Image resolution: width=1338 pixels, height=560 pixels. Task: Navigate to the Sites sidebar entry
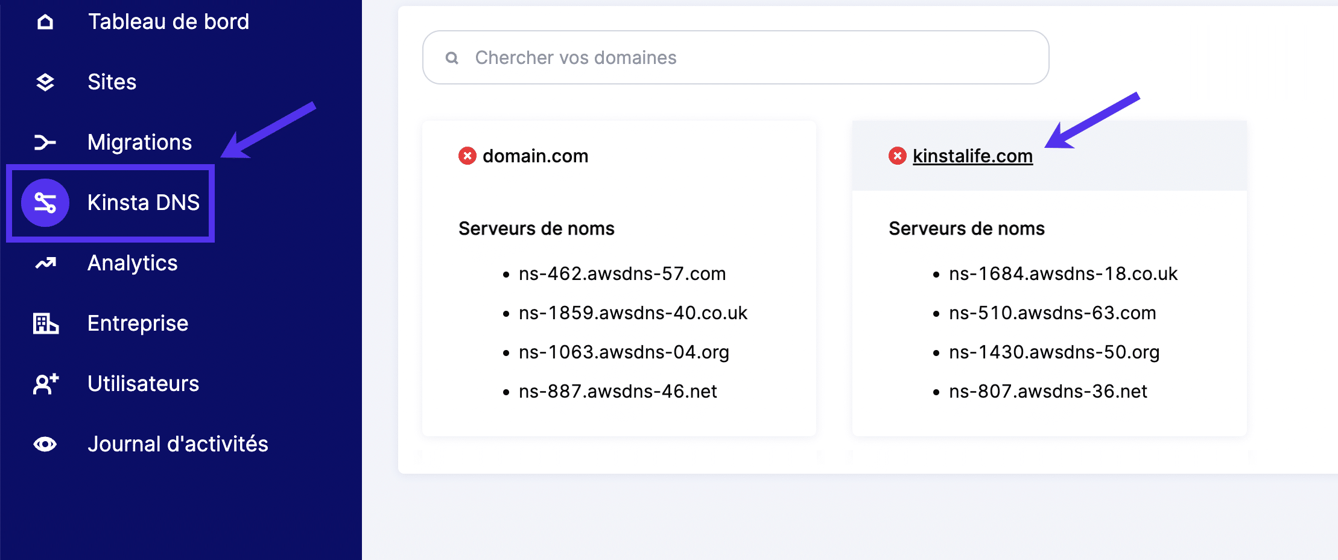[x=112, y=82]
